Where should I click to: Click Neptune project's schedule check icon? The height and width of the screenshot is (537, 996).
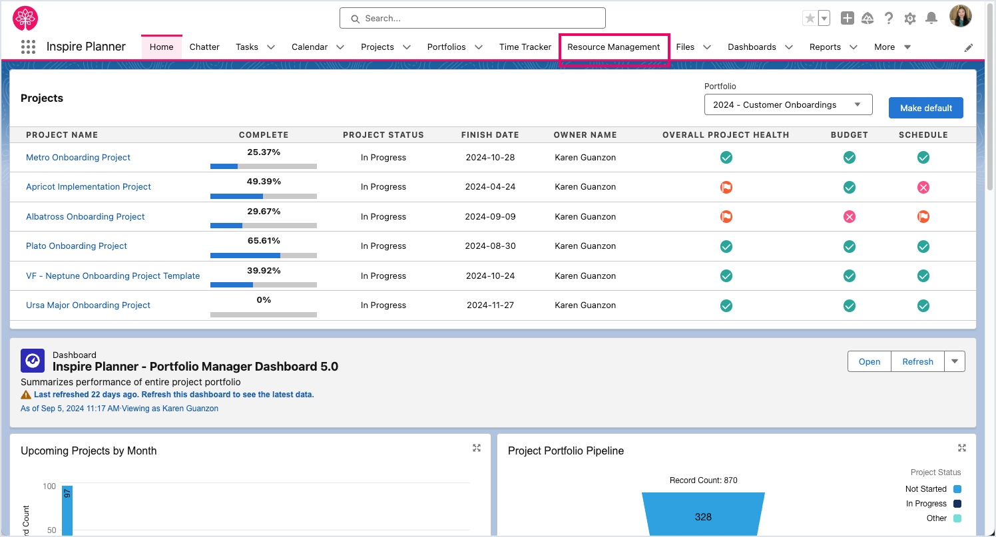(x=923, y=276)
